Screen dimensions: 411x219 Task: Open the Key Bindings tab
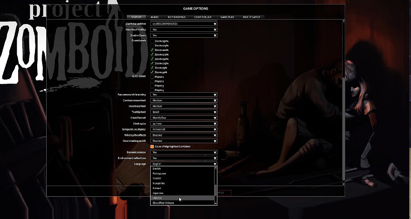pyautogui.click(x=176, y=17)
